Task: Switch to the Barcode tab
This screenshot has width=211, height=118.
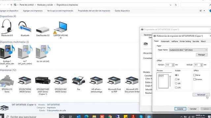Action: tap(196, 41)
